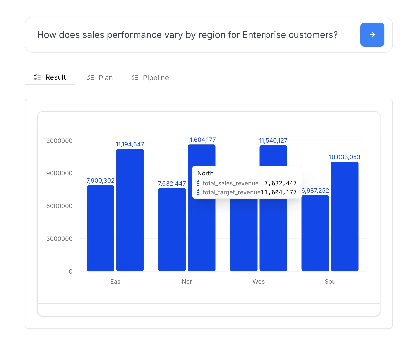This screenshot has height=343, width=417.
Task: Click the total_target_revenue legend marker in tooltip
Action: coord(198,192)
